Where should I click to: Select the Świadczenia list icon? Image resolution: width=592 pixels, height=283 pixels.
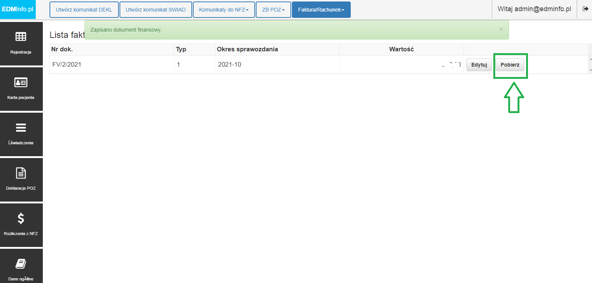(x=21, y=128)
